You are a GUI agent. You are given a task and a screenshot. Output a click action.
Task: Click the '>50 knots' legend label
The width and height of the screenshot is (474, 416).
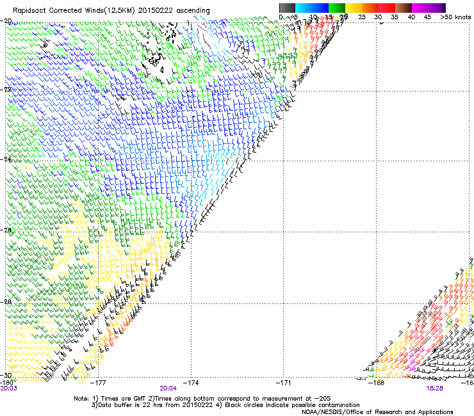click(x=455, y=17)
